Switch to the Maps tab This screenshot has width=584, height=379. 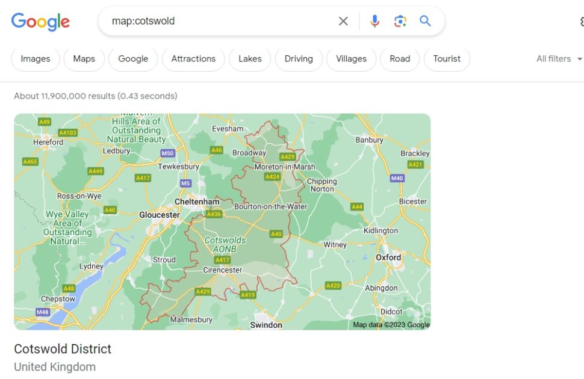coord(84,58)
